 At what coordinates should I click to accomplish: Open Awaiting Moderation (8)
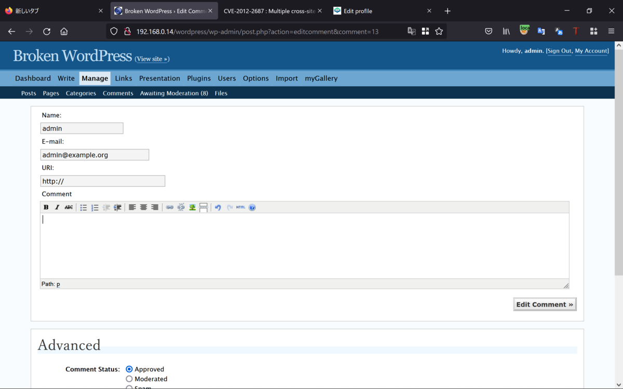[174, 93]
